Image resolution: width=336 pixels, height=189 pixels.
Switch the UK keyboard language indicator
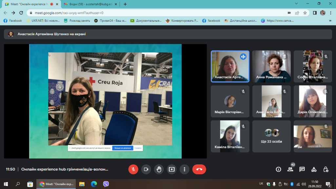click(x=261, y=184)
